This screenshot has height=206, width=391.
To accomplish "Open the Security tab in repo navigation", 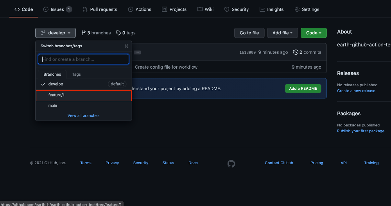I will (237, 9).
